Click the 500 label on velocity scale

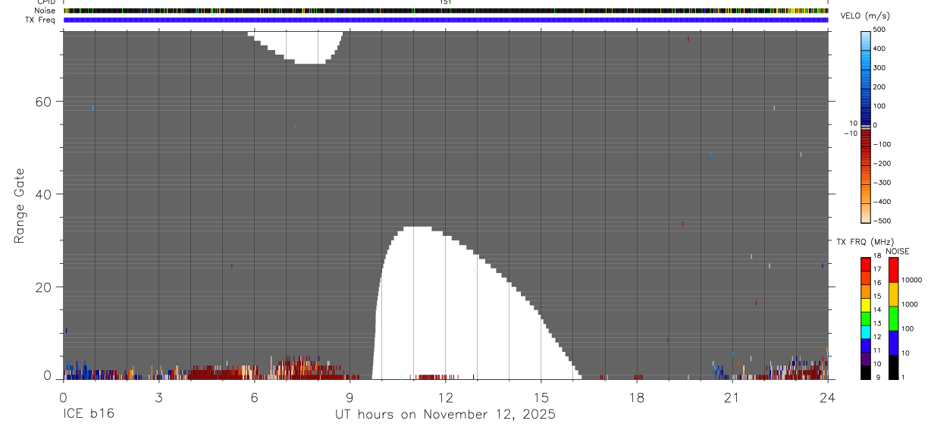(879, 30)
